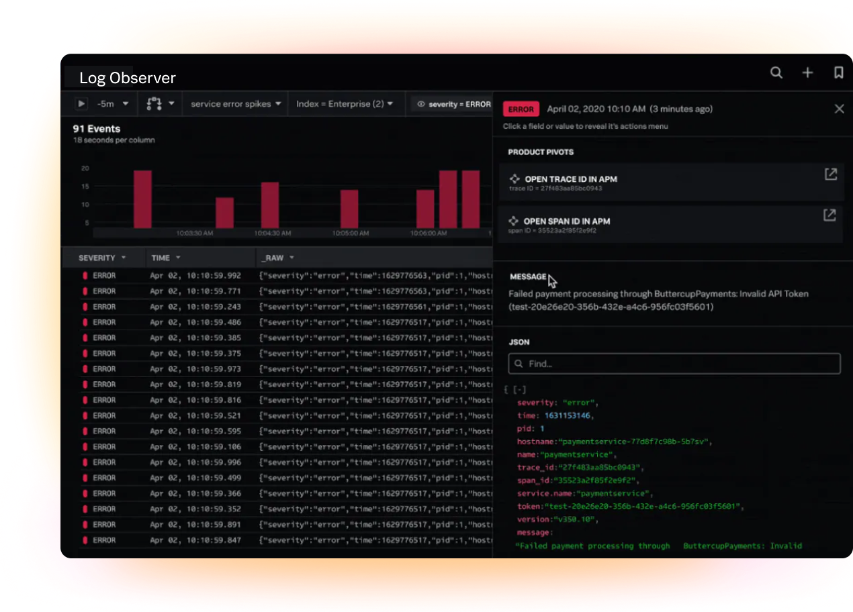This screenshot has width=853, height=612.
Task: Open the -5m time range dropdown
Action: tap(113, 104)
